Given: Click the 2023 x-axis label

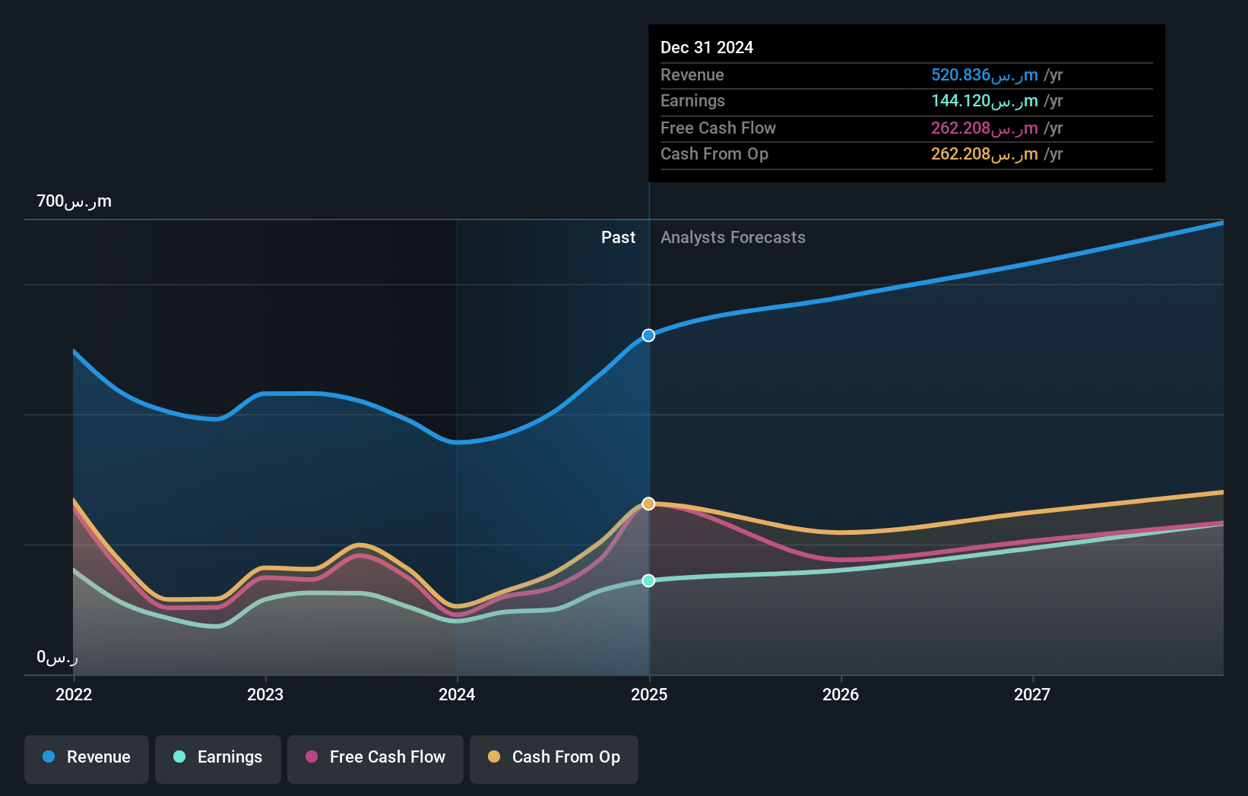Looking at the screenshot, I should click(x=265, y=694).
